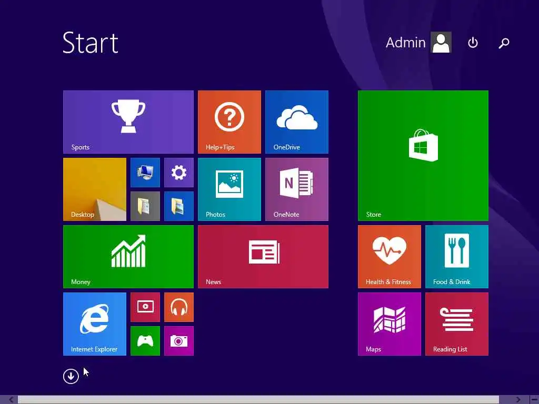Open the OneDrive tile

[297, 122]
